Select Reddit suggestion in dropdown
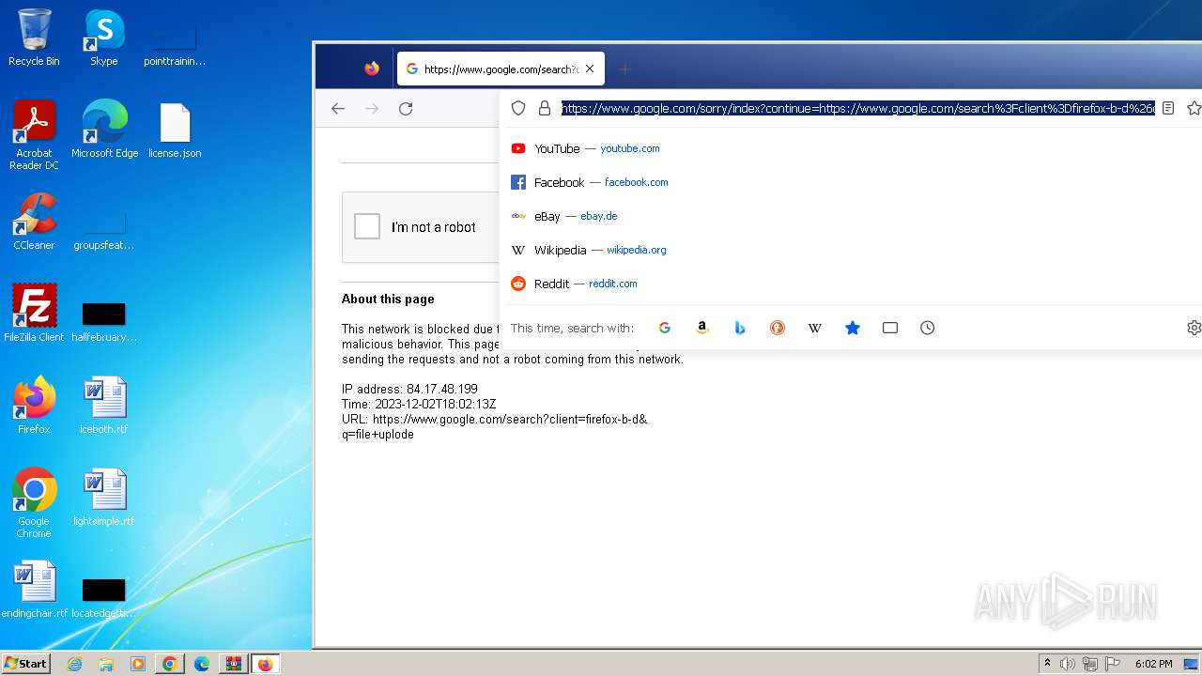Screen dimensions: 1202x676 851,284
